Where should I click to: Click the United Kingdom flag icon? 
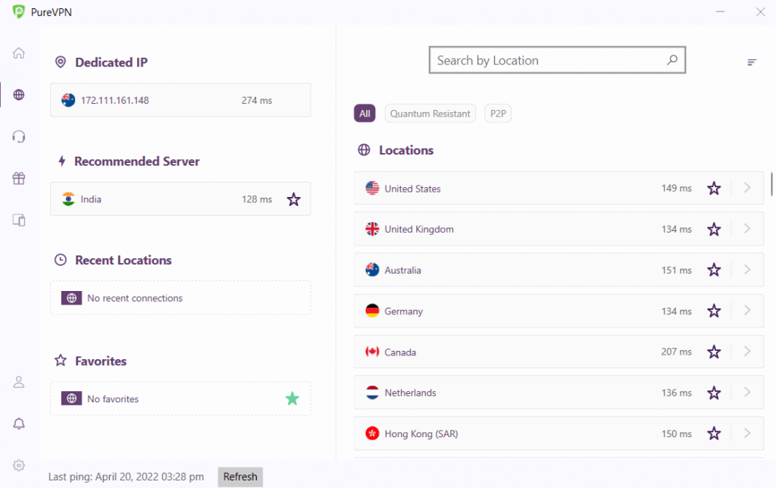pyautogui.click(x=372, y=229)
